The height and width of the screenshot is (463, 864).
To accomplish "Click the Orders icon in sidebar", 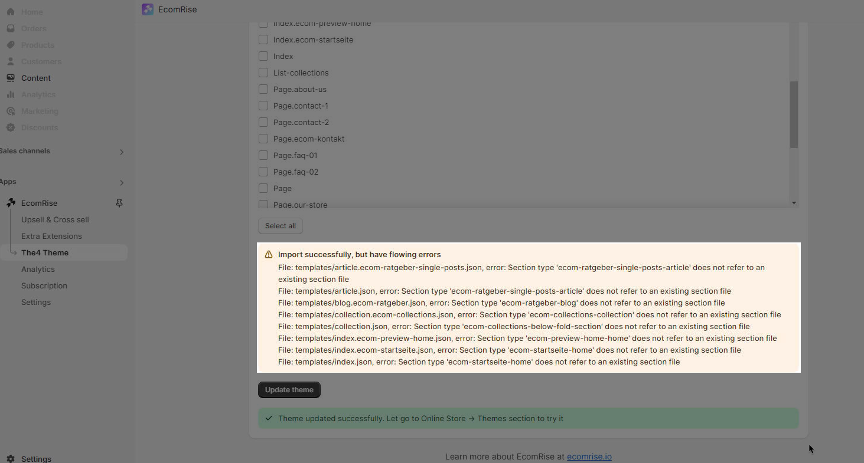I will [11, 28].
